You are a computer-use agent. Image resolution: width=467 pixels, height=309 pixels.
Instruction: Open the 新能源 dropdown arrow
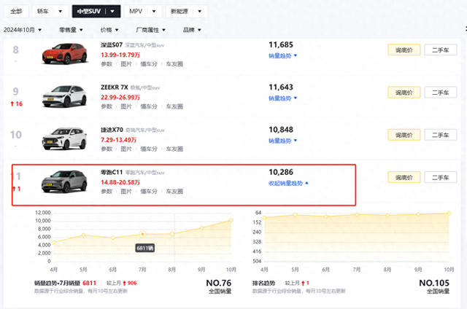[x=200, y=12]
